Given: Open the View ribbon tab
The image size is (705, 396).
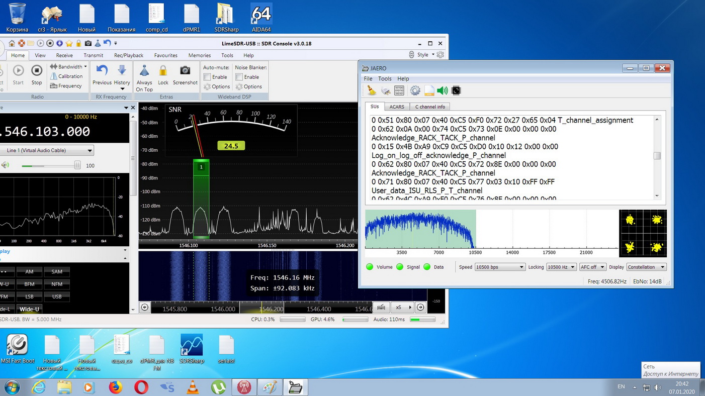Looking at the screenshot, I should point(40,55).
